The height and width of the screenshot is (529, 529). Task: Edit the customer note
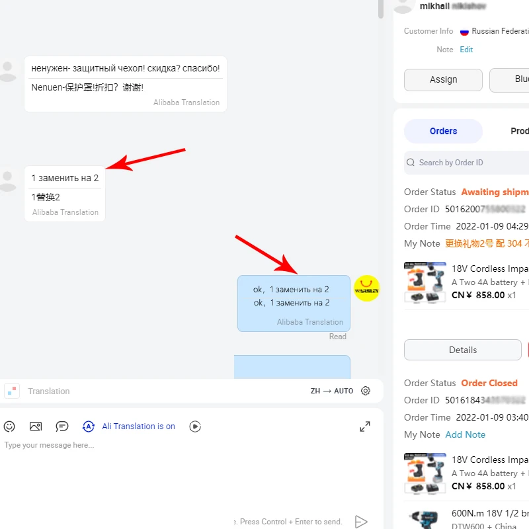coord(466,50)
